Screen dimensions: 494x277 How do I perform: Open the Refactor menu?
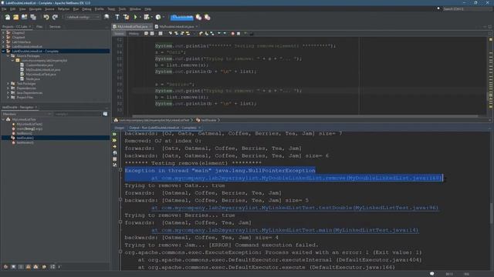pos(63,9)
